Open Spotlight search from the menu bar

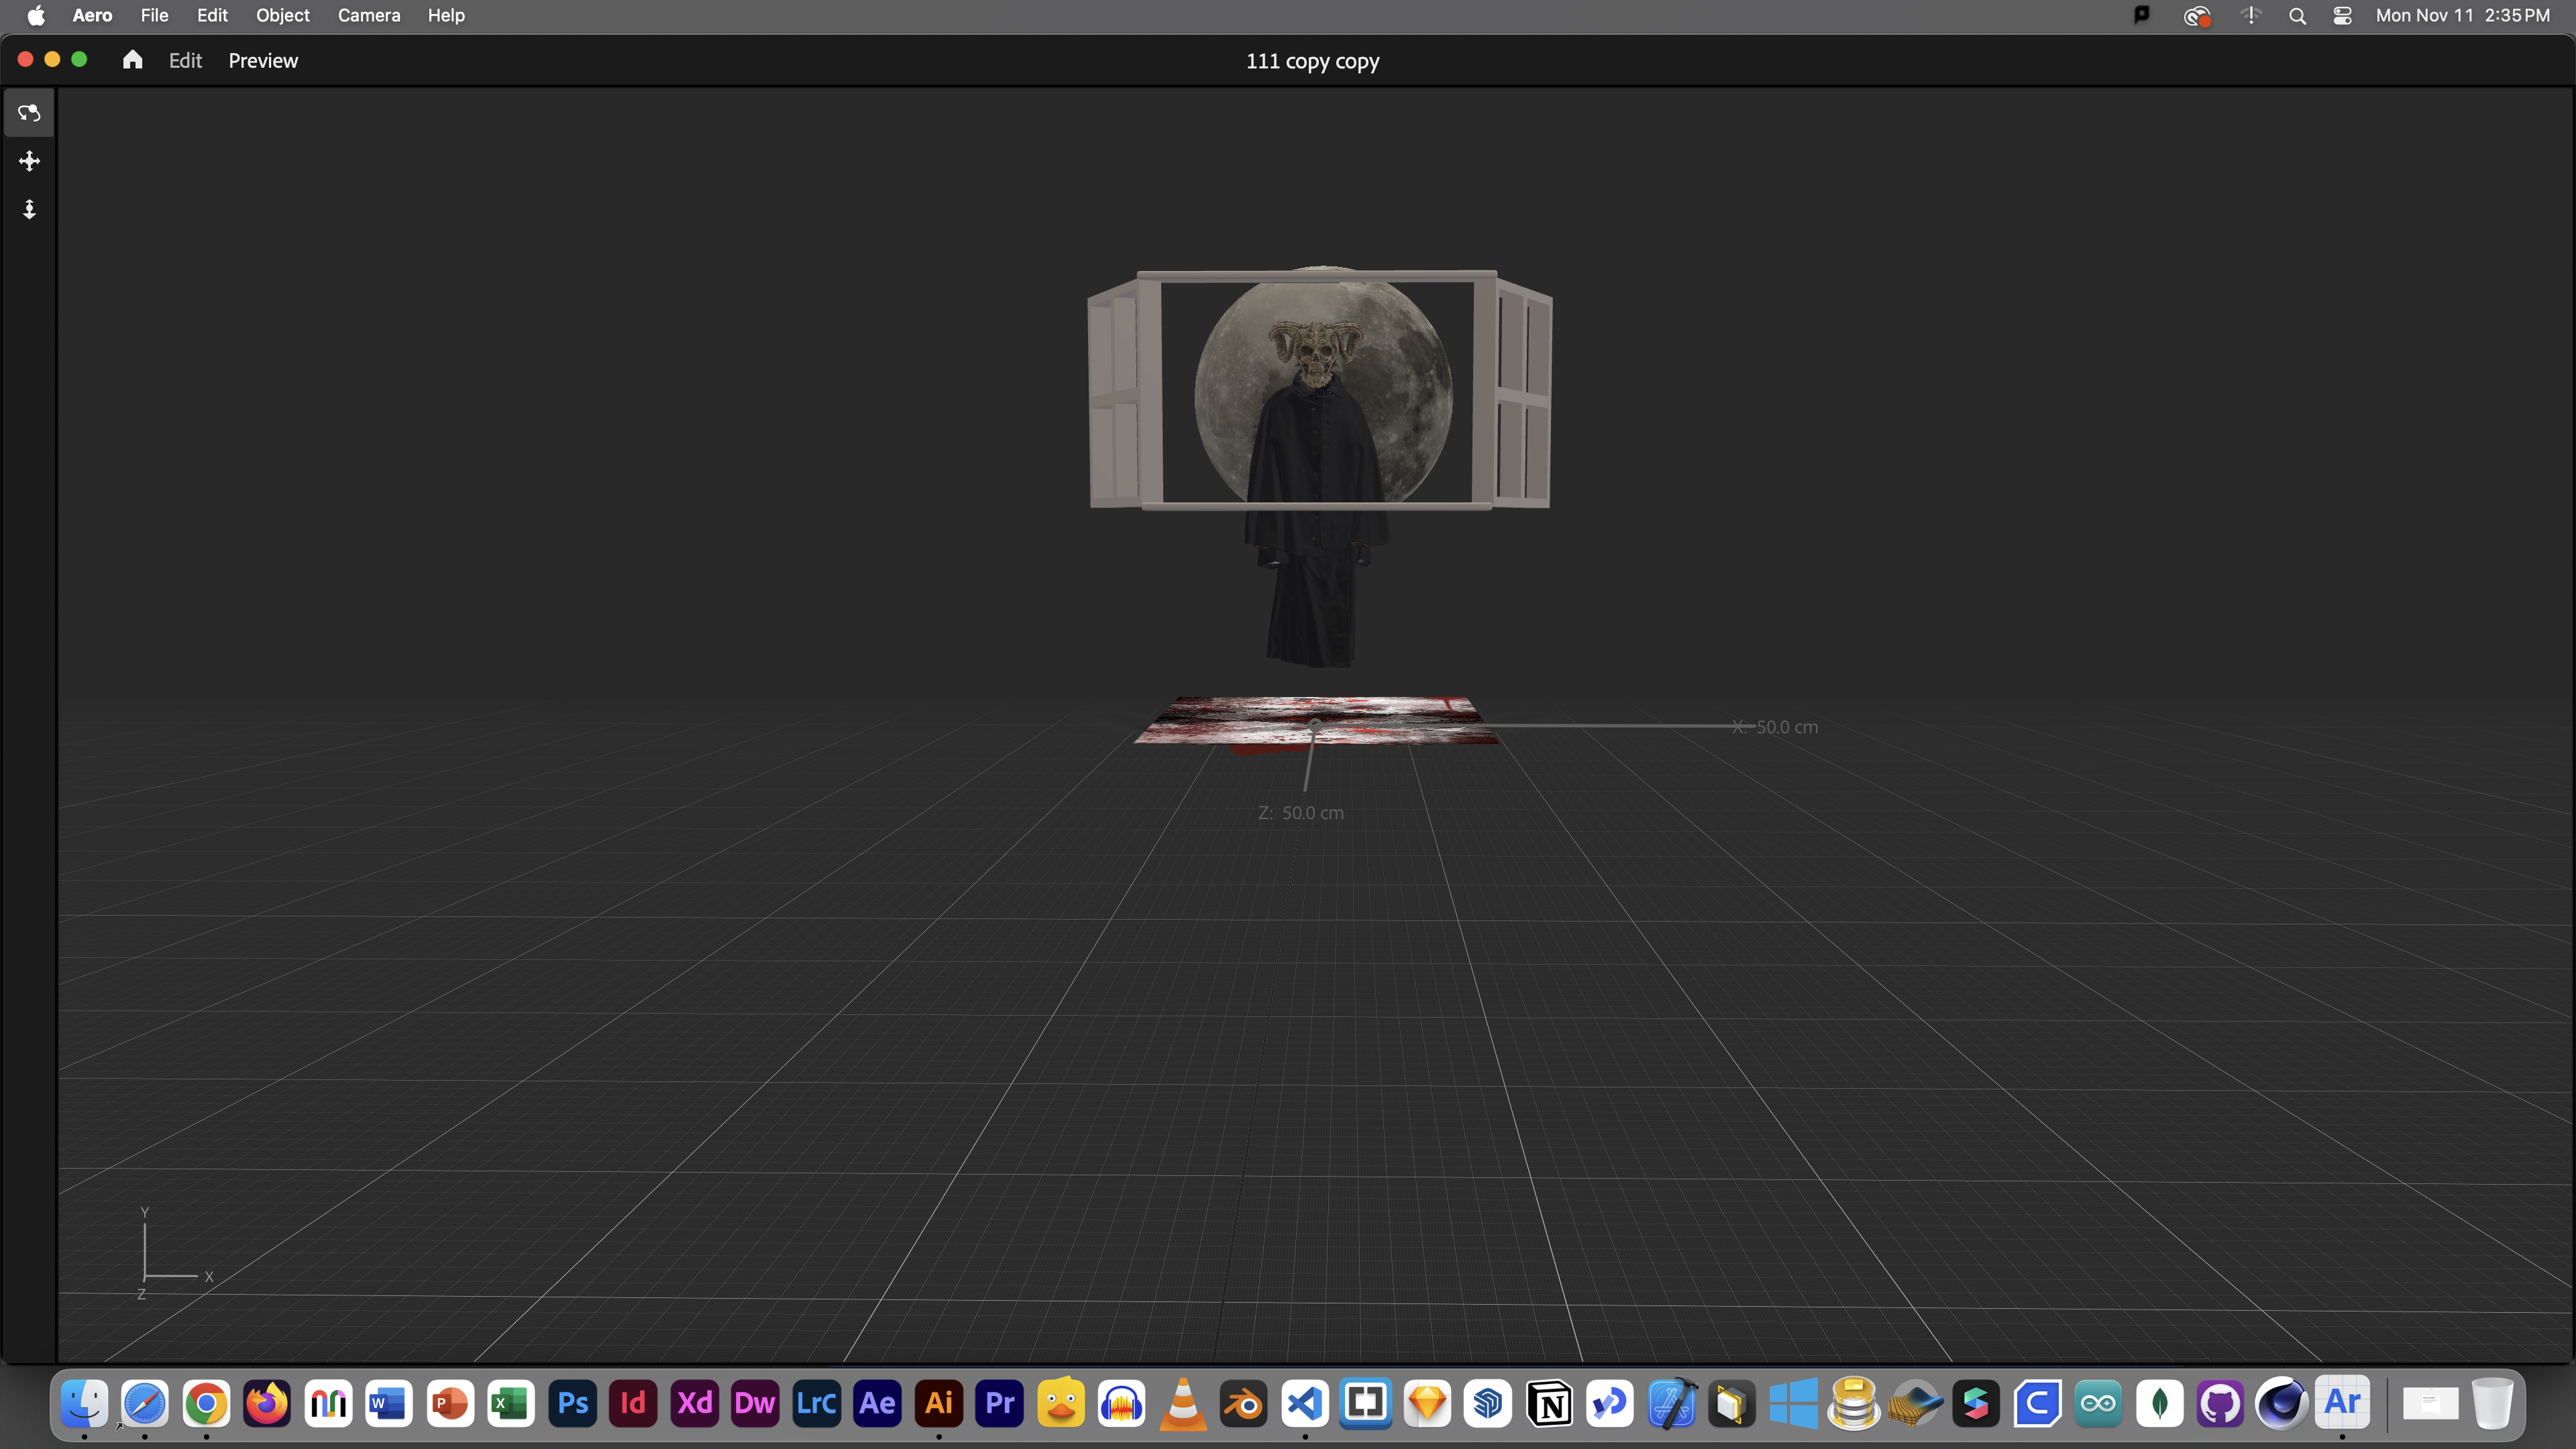[x=2297, y=15]
